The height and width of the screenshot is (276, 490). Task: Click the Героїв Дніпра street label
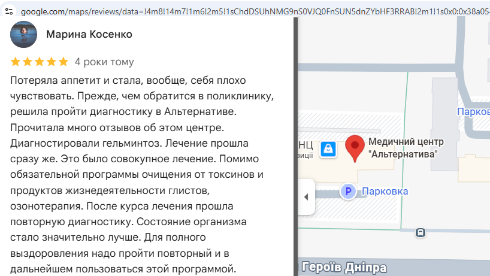[x=344, y=268]
